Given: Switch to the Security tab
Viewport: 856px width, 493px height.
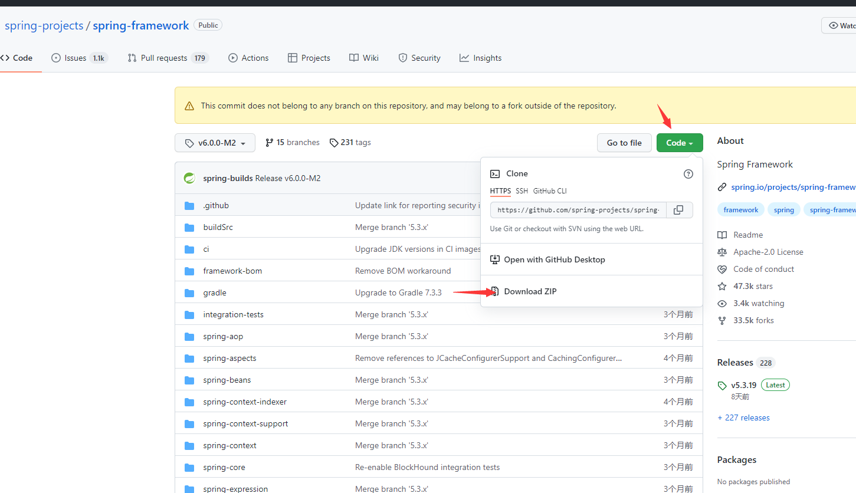Looking at the screenshot, I should [419, 58].
